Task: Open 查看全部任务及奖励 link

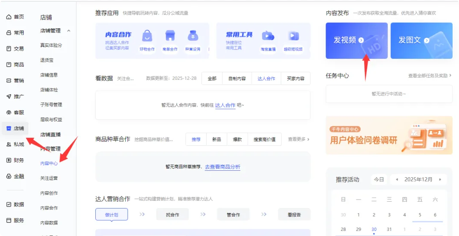Action: point(430,76)
